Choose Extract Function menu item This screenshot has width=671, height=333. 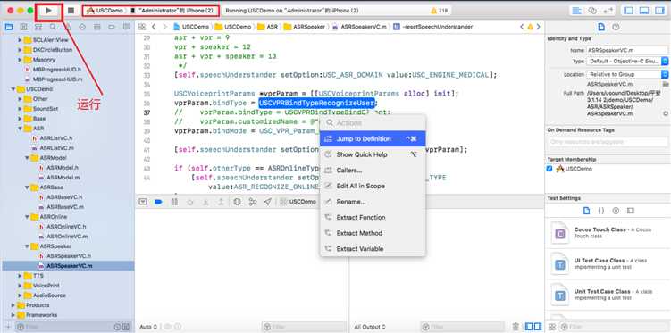click(x=373, y=217)
